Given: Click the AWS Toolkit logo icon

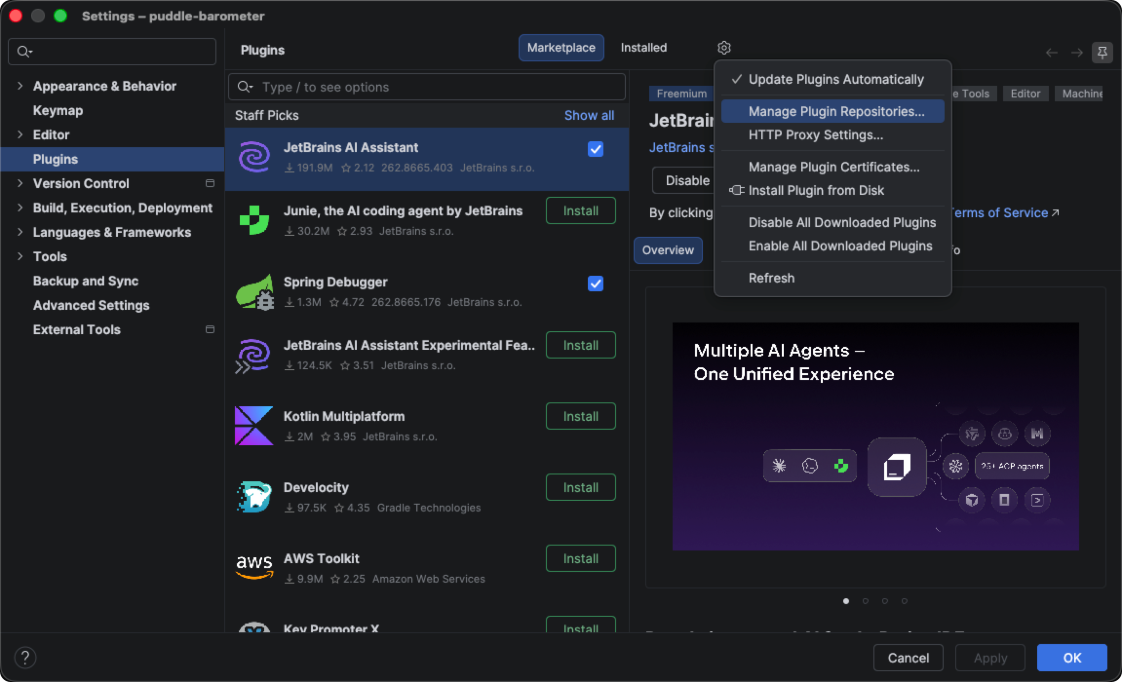Looking at the screenshot, I should coord(254,567).
